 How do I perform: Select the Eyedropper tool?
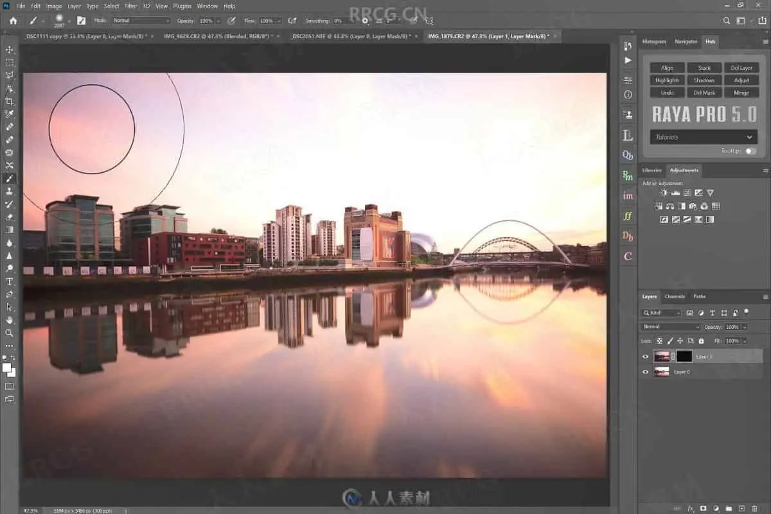(x=10, y=114)
